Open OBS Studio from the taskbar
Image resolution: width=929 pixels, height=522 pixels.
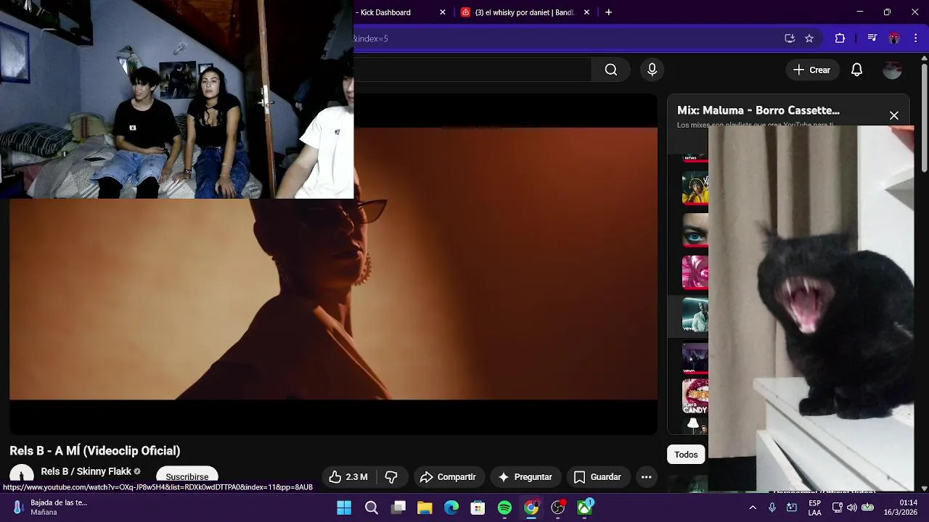coord(557,507)
